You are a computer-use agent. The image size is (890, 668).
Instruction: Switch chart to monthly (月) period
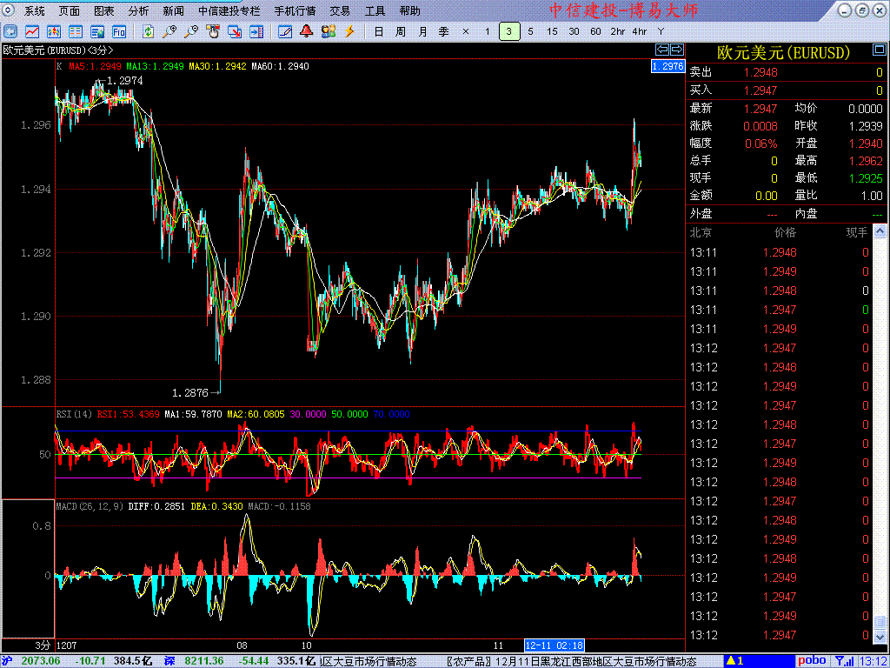point(422,31)
